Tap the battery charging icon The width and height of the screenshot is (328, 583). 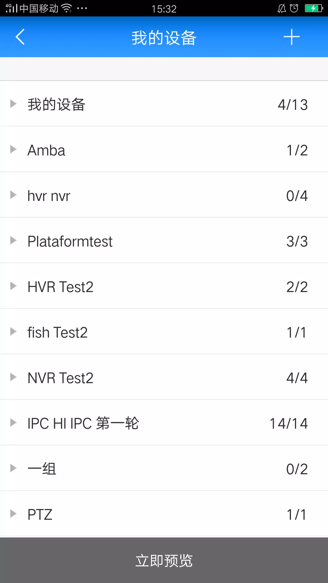click(313, 8)
